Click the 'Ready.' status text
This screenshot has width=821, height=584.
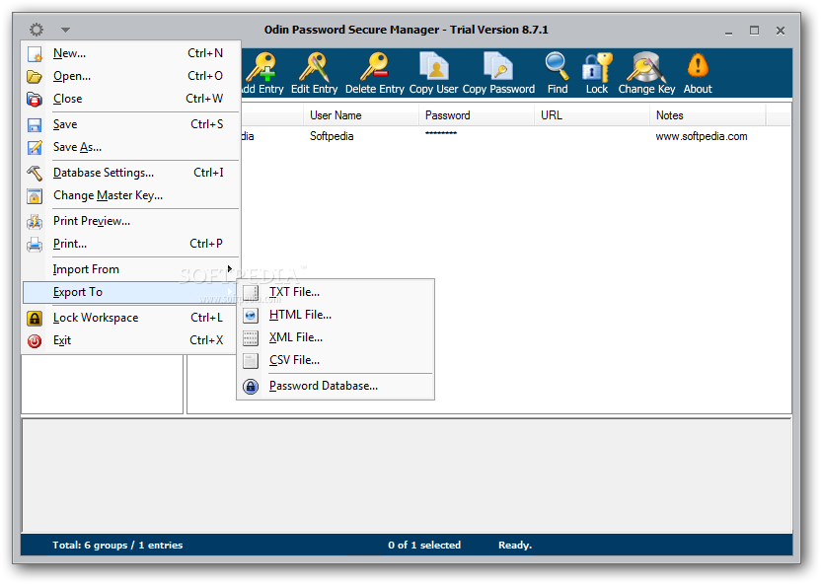point(515,546)
